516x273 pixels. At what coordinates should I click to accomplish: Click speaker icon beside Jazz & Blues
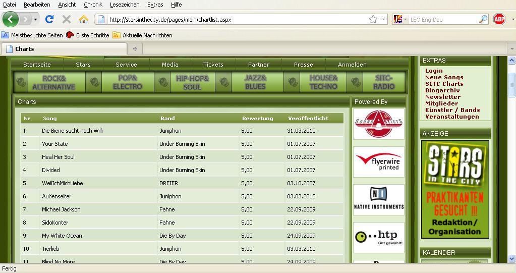224,82
